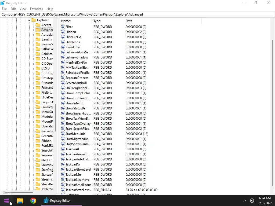
Task: Click the DWORD icon beside ShowInfoTip
Action: click(63, 103)
